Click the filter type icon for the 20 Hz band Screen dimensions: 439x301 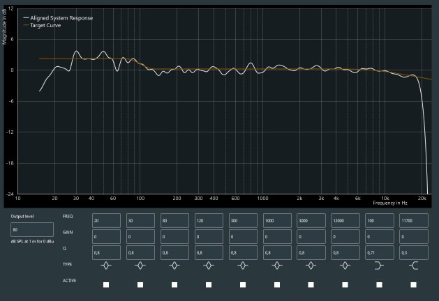[106, 265]
